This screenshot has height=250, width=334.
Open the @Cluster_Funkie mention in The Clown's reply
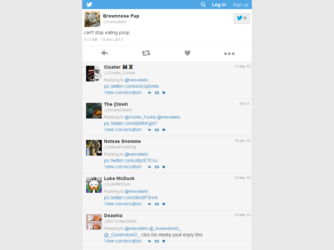pos(140,117)
